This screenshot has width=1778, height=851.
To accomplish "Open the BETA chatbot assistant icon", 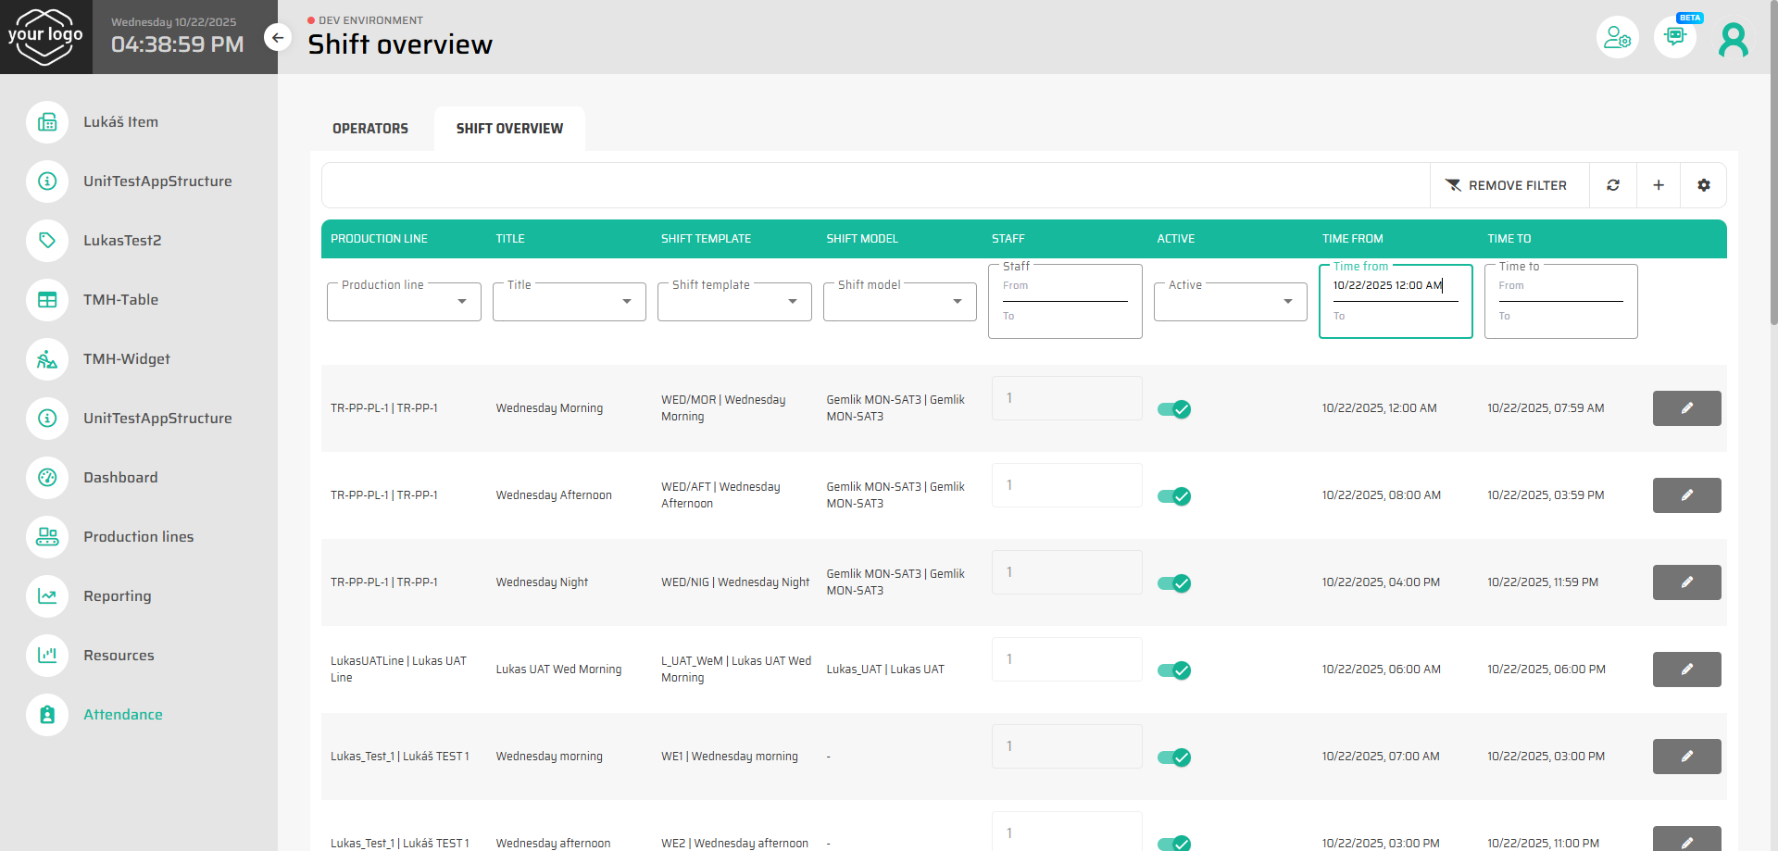I will click(1674, 37).
